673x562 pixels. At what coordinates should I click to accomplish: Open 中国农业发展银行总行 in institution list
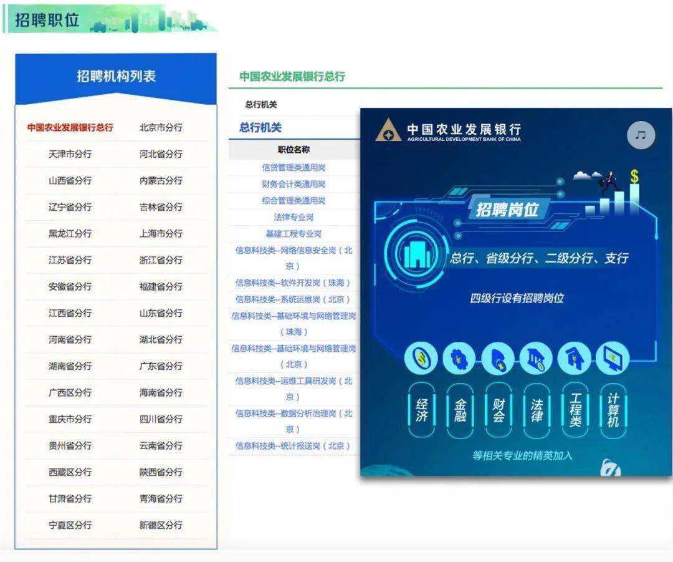point(70,128)
